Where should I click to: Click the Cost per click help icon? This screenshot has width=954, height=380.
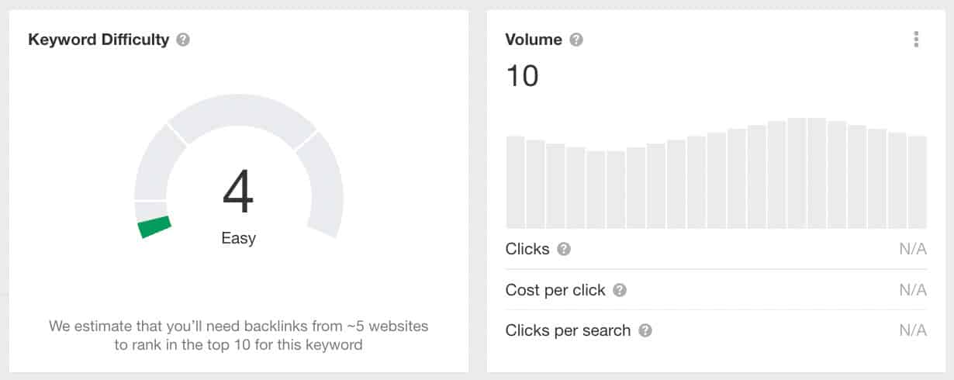(620, 290)
